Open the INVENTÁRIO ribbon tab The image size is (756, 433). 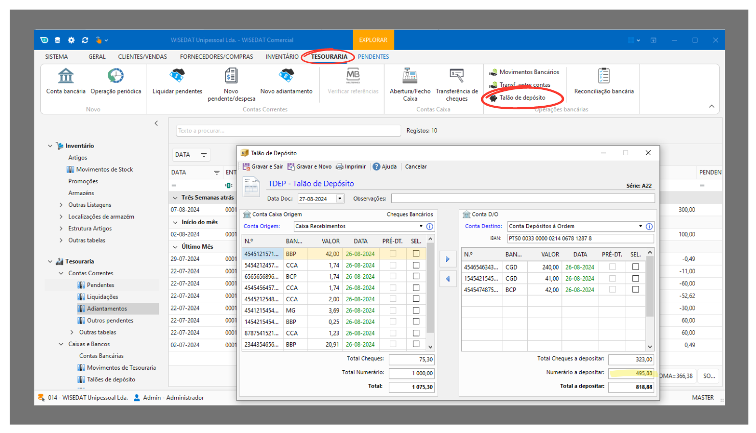point(281,57)
